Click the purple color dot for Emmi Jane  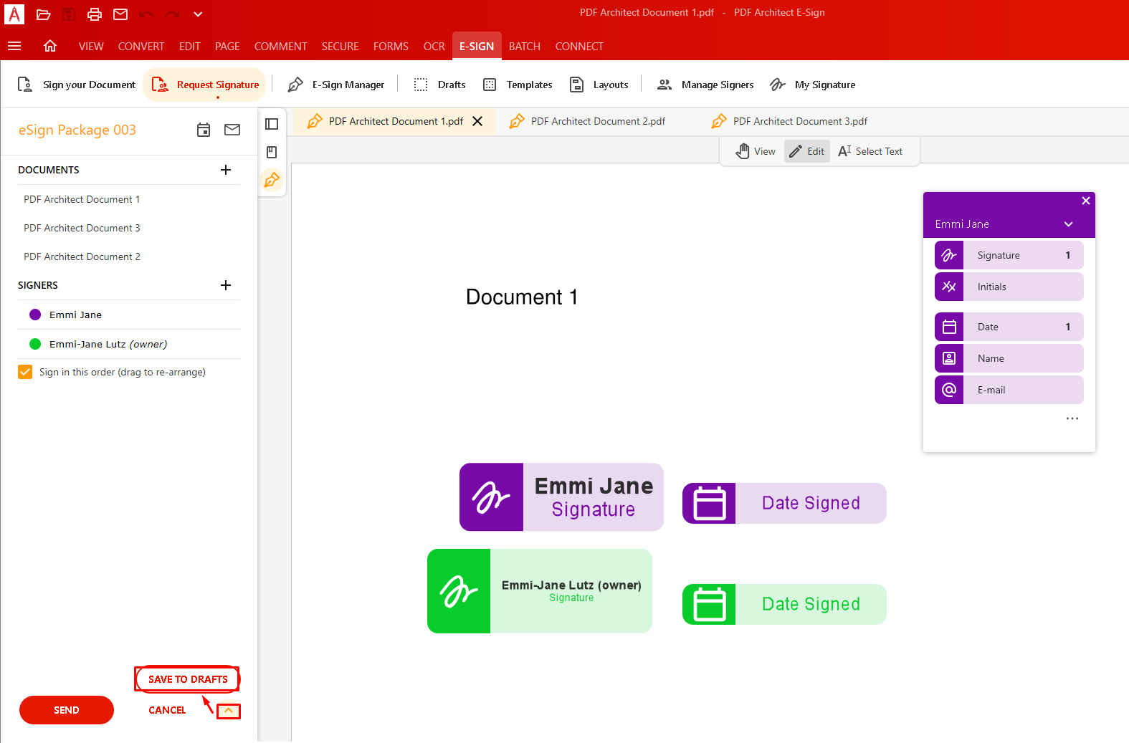point(35,315)
